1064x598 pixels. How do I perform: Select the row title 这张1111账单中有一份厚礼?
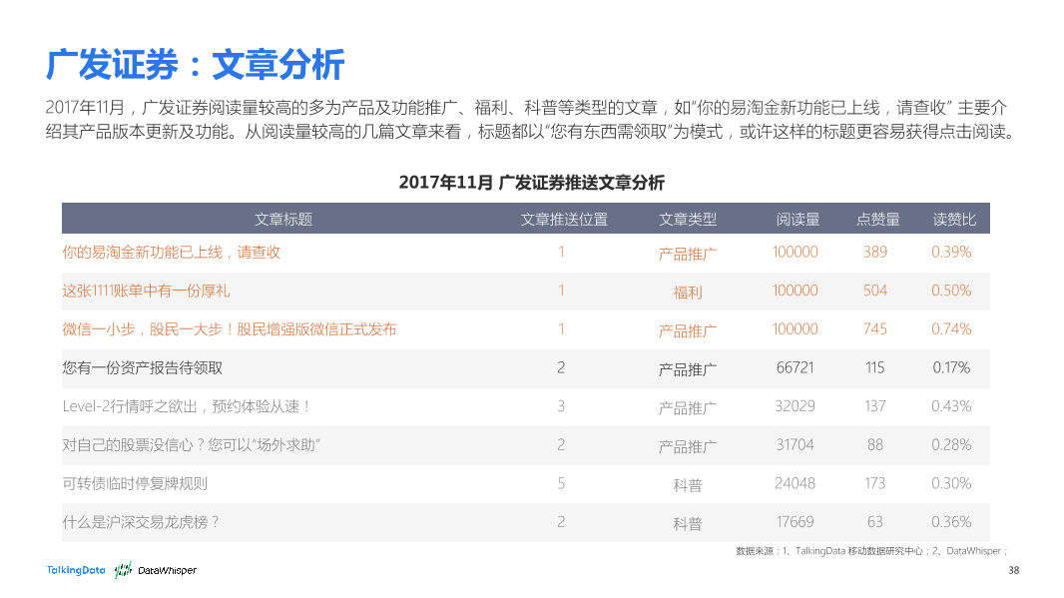tap(146, 292)
